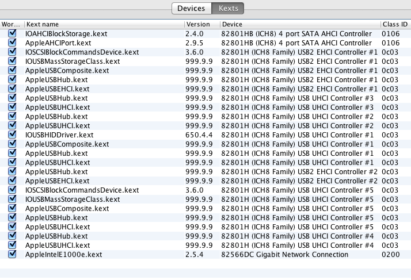Viewport: 411px width, 280px height.
Task: Select AppleUSBComposite.kext name on UHCI Controller #5
Action: 67,209
